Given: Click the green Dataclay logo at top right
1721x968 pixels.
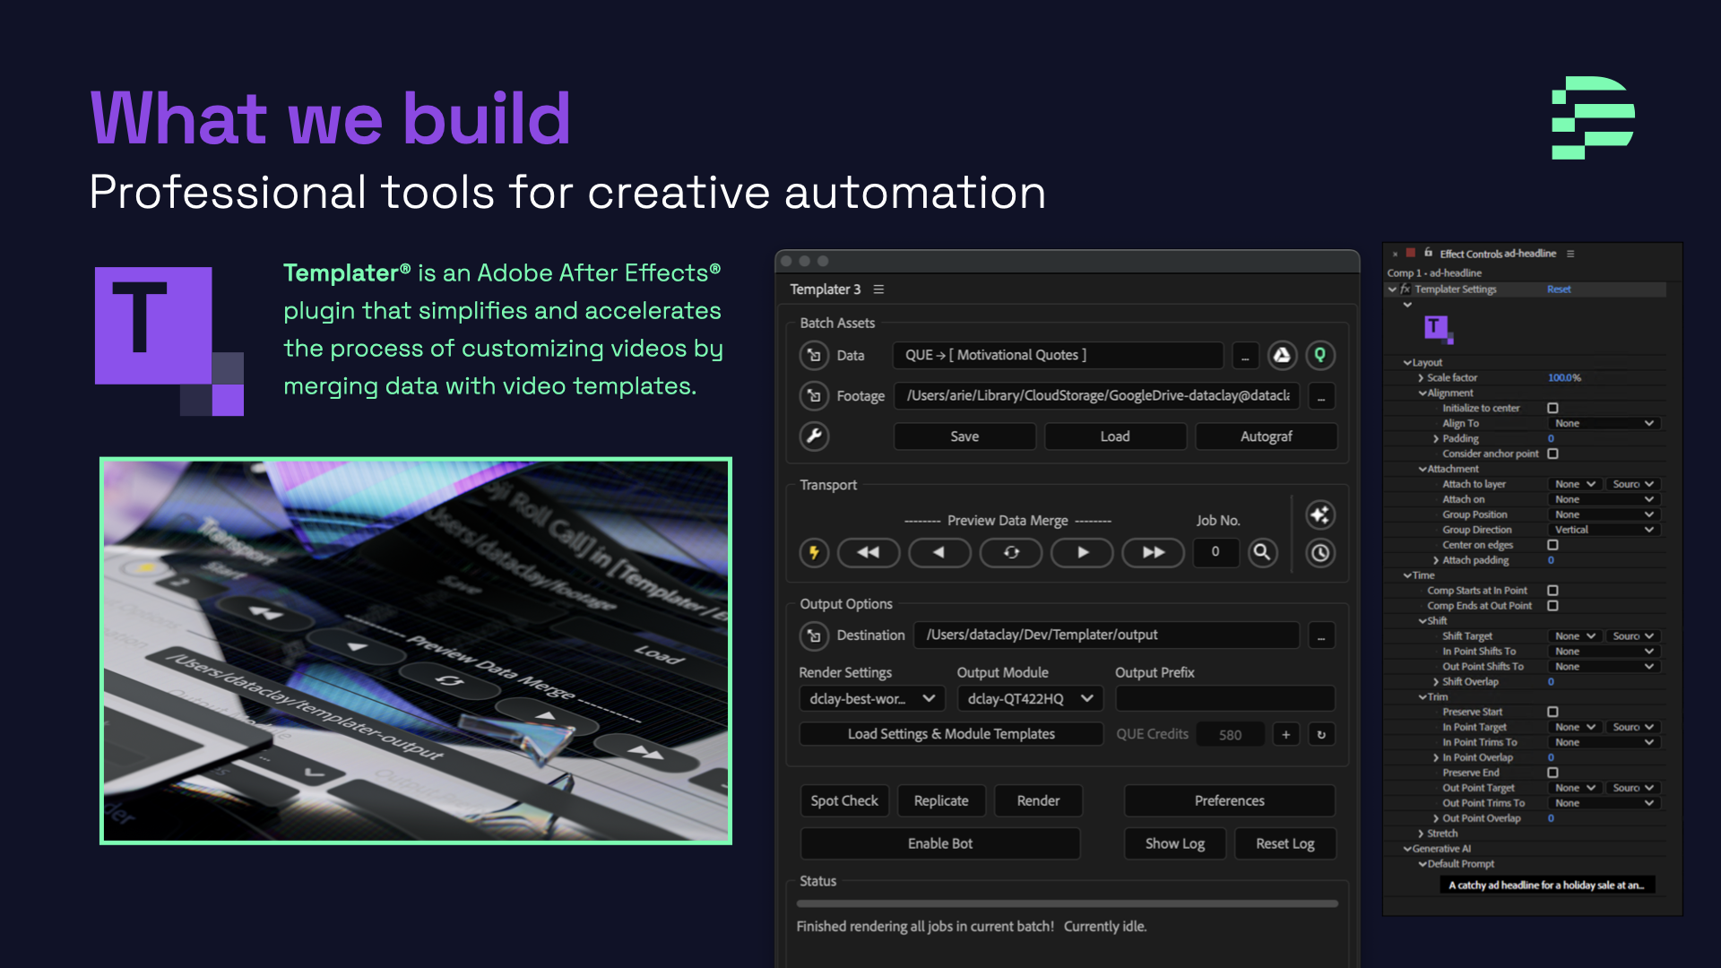Looking at the screenshot, I should 1593,117.
